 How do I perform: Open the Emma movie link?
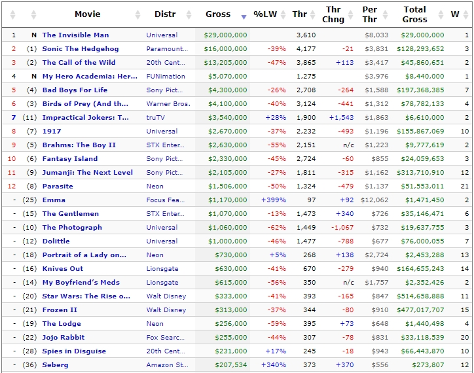54,200
